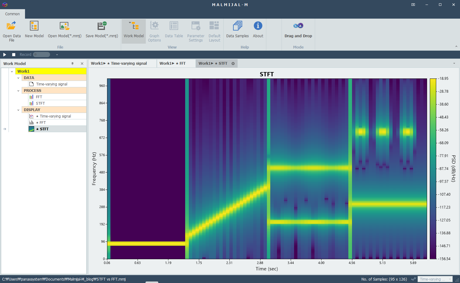Select FFT under PROCESS
This screenshot has width=460, height=283.
pos(57,97)
